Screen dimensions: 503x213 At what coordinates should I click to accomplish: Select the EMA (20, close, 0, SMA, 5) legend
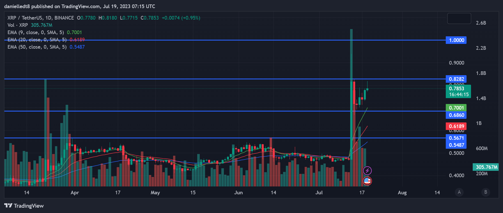point(46,40)
